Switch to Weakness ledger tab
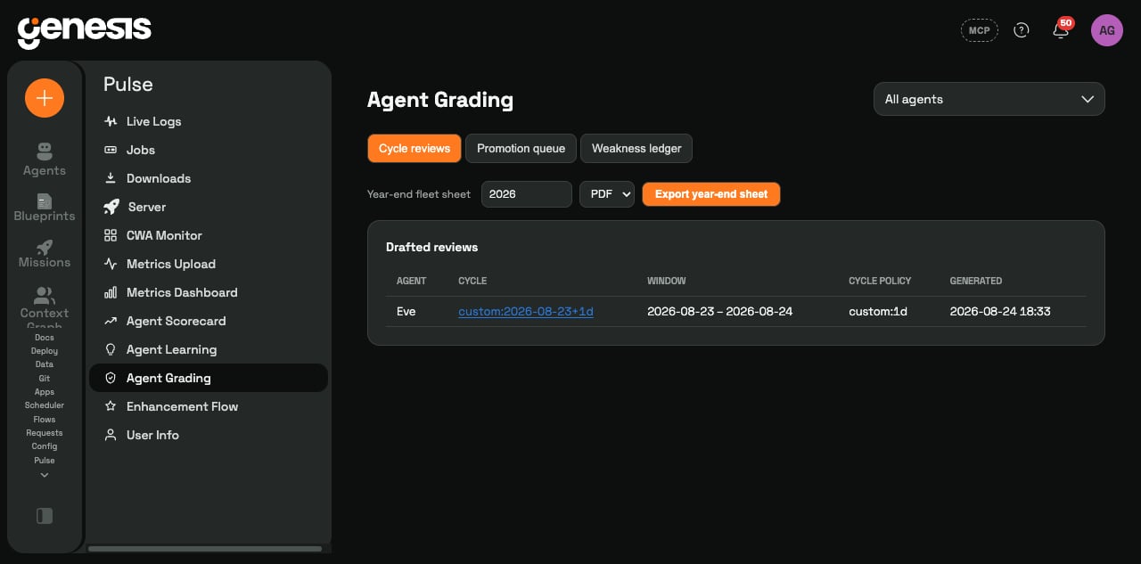Screen dimensions: 1141x564 pos(636,149)
